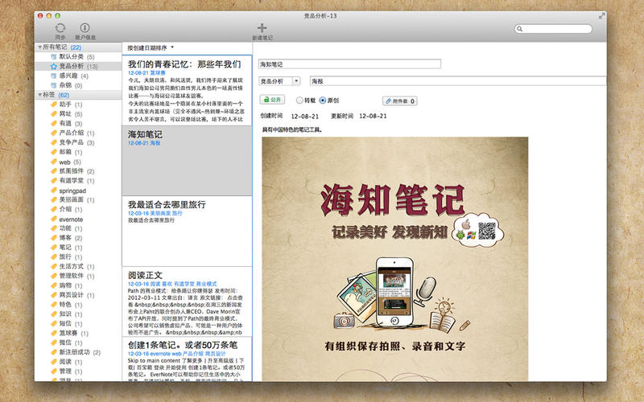The width and height of the screenshot is (644, 402).
Task: Select the 转载 radio button
Action: click(x=299, y=100)
